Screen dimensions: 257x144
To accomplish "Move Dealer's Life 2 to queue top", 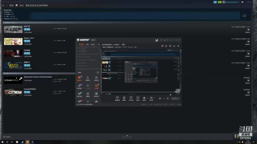I will point(248,42).
